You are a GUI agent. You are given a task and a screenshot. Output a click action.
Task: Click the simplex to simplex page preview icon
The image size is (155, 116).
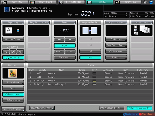click(90, 30)
